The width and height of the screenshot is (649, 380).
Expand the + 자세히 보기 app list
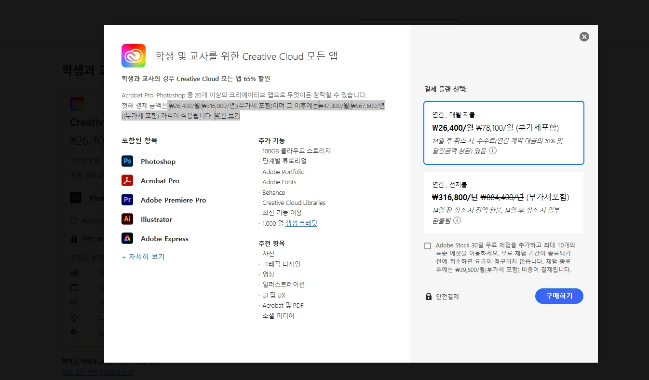coord(143,257)
